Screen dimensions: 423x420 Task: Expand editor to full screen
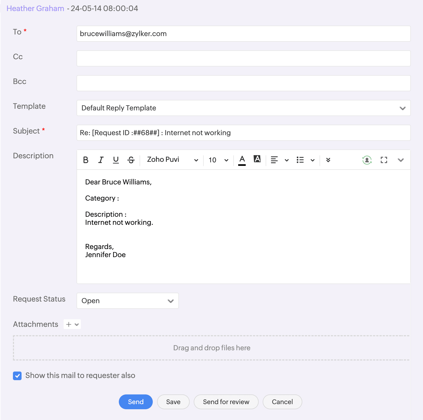coord(384,160)
